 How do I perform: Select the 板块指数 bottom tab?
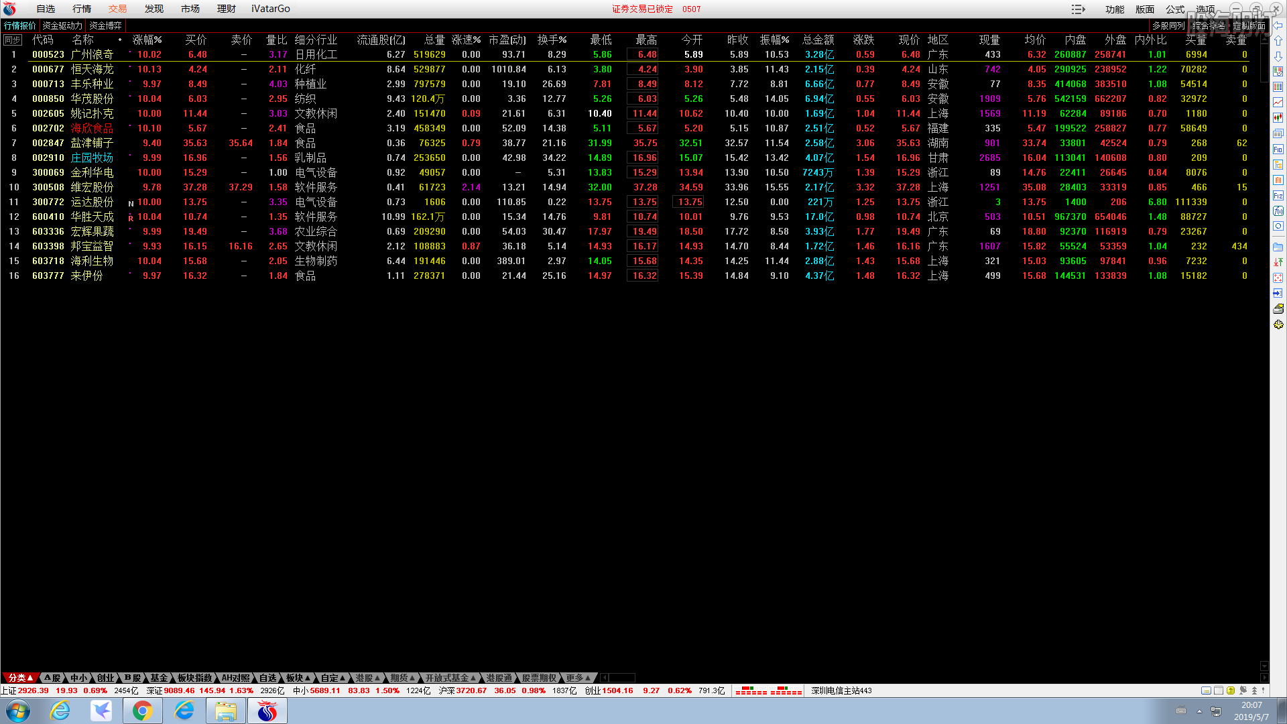coord(194,678)
